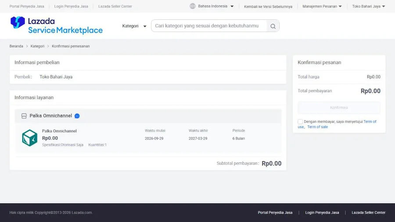The width and height of the screenshot is (395, 222).
Task: Go to Beranda in the breadcrumb
Action: coord(16,46)
